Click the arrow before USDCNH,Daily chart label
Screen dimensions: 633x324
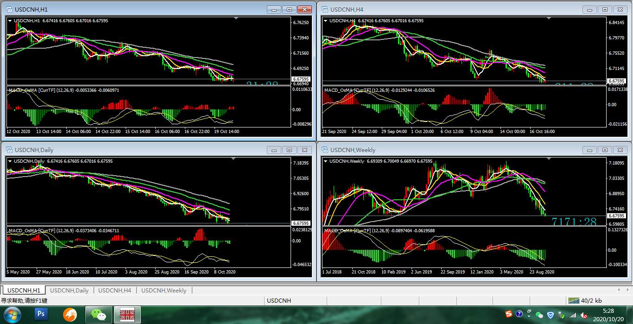click(10, 161)
